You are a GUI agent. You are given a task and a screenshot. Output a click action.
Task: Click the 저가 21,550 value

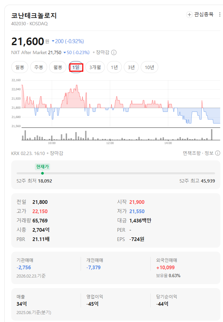tap(137, 211)
